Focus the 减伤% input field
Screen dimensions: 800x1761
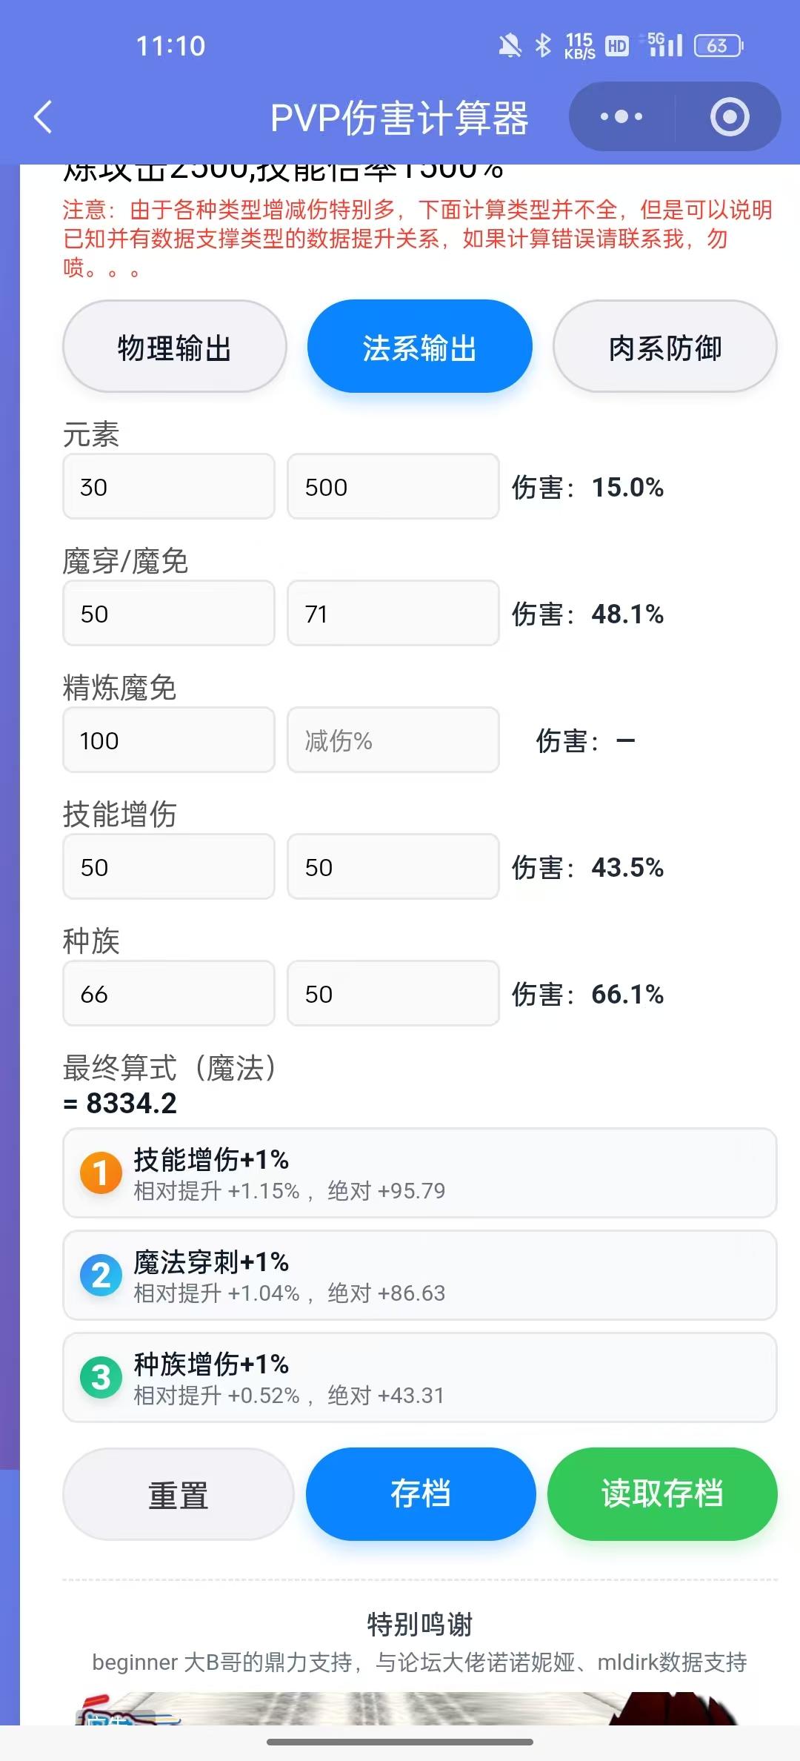393,740
